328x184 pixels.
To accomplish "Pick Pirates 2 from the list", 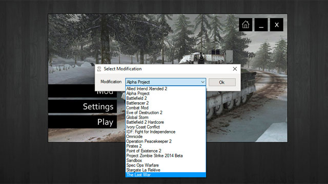I will pyautogui.click(x=166, y=146).
